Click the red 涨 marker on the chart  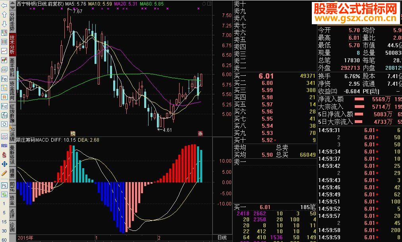point(200,133)
